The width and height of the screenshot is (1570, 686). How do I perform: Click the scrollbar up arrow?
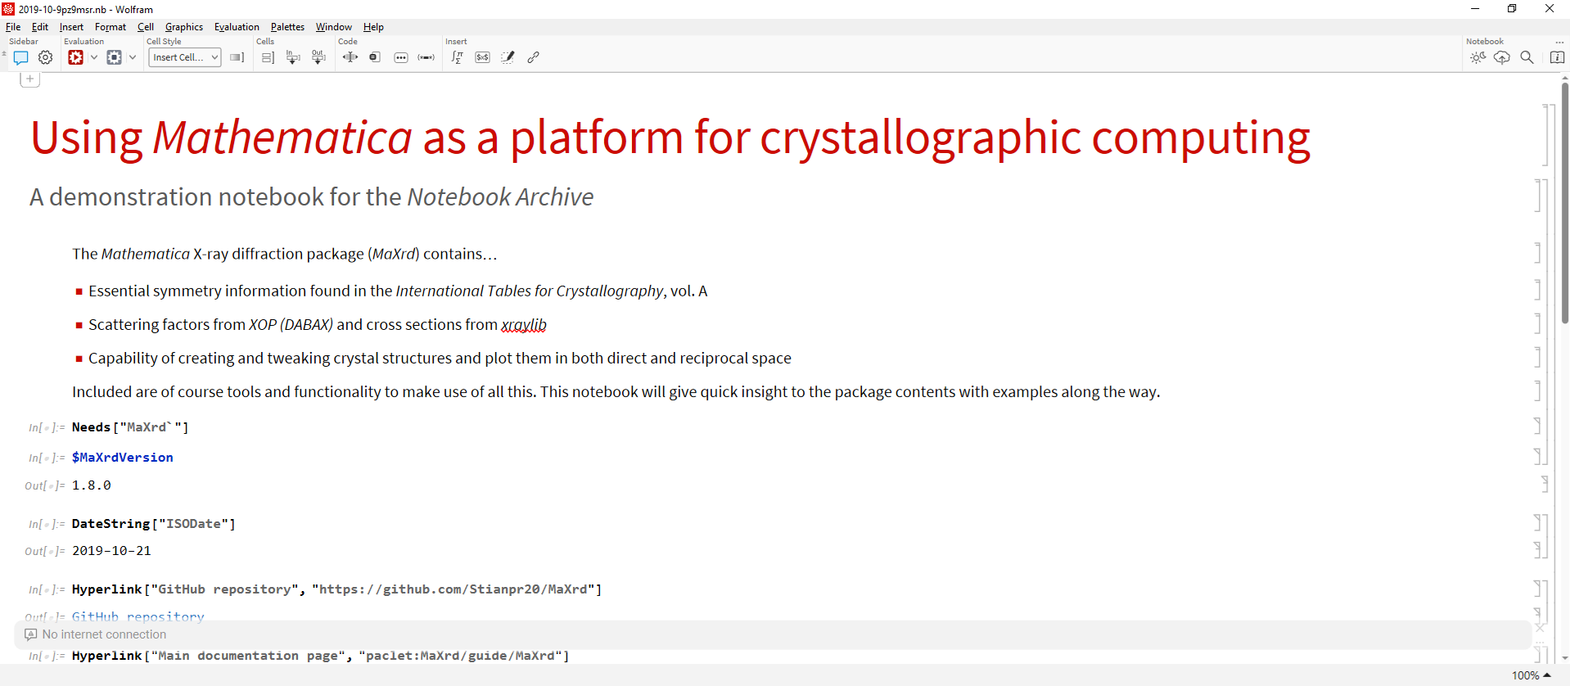[x=1564, y=78]
